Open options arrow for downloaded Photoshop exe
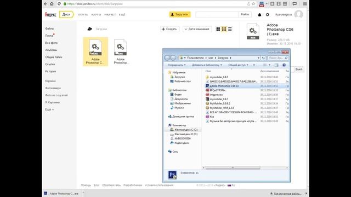 83,192
